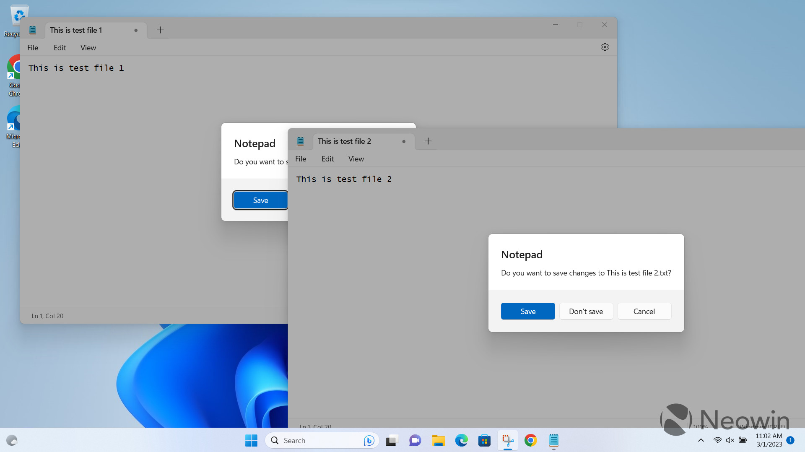Open the File menu in test file 1
The image size is (805, 452).
tap(32, 47)
